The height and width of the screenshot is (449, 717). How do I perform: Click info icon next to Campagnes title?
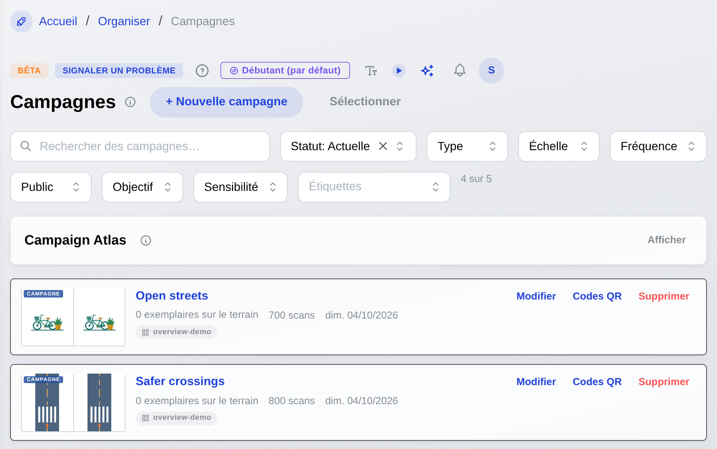(130, 102)
